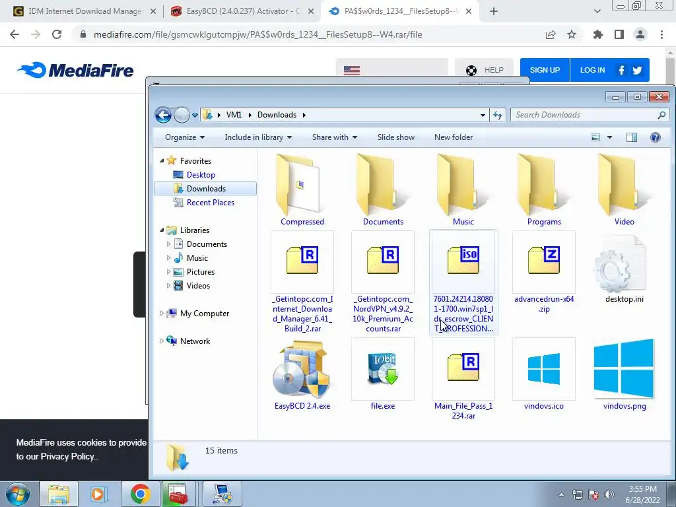This screenshot has width=676, height=507.
Task: Bookmark this page with the star
Action: coord(571,34)
